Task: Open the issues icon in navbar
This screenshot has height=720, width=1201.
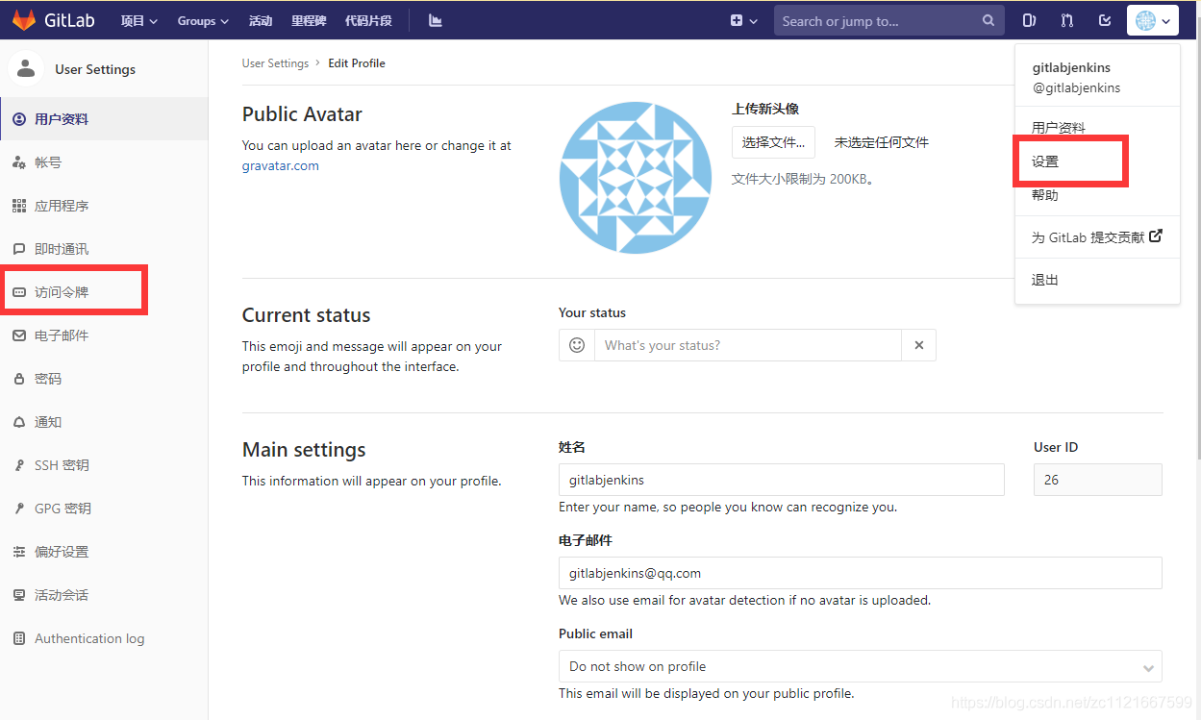Action: (x=1029, y=20)
